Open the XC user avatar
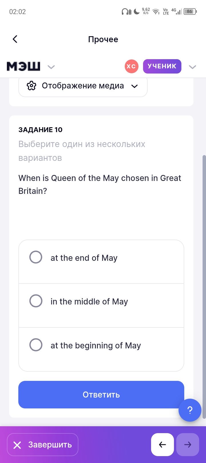 point(131,66)
